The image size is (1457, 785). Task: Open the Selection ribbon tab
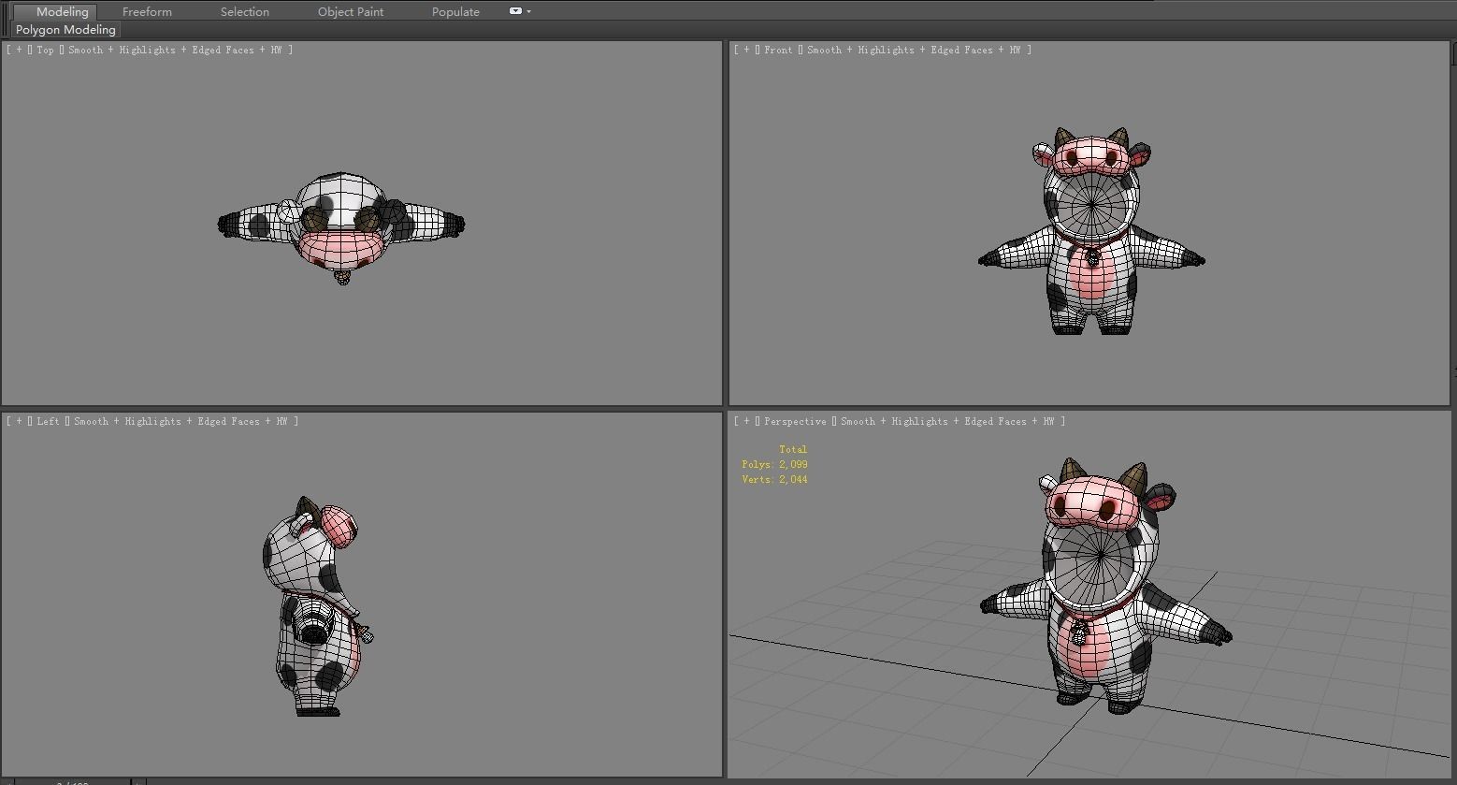pos(245,11)
